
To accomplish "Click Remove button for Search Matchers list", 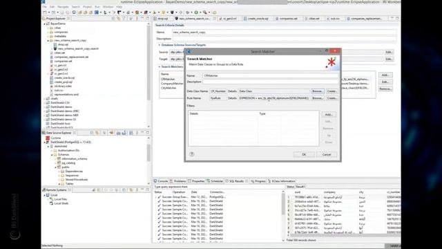I will click(385, 89).
